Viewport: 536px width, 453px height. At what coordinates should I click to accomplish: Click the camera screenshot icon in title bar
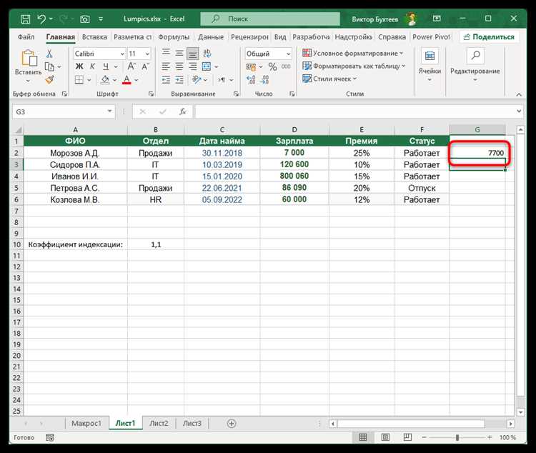point(84,19)
